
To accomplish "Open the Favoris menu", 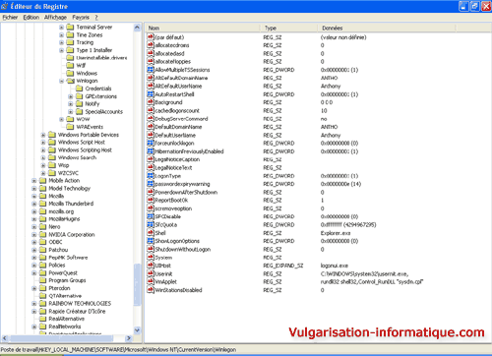I will [81, 18].
